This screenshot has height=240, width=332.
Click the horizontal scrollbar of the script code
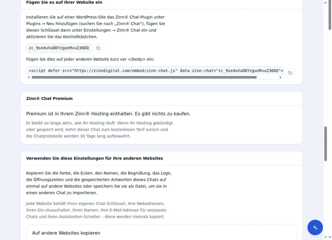click(144, 77)
